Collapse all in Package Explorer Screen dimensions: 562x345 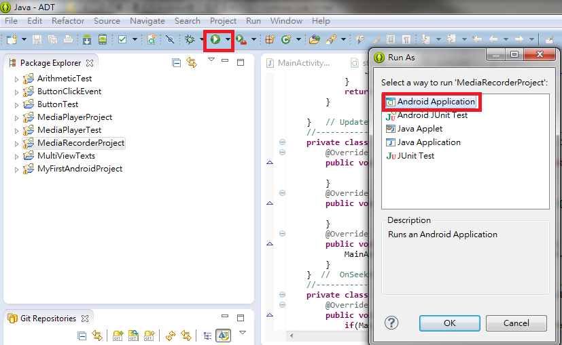176,63
